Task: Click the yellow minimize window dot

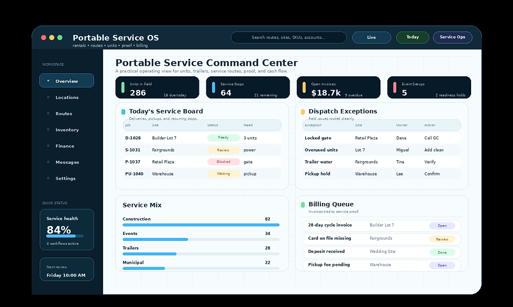Action: click(x=52, y=38)
